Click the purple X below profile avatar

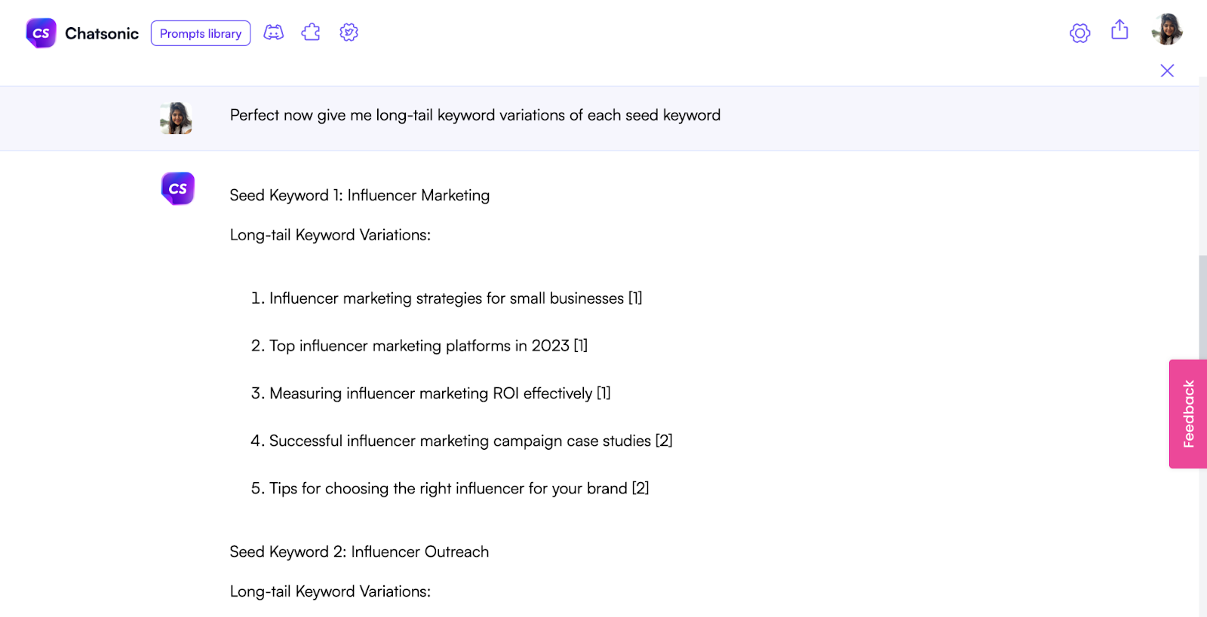[1167, 71]
